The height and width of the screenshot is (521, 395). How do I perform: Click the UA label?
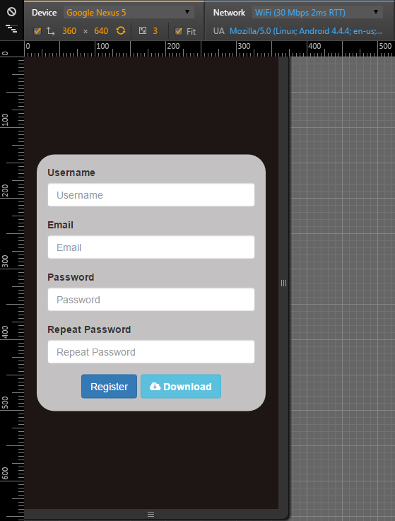[218, 31]
